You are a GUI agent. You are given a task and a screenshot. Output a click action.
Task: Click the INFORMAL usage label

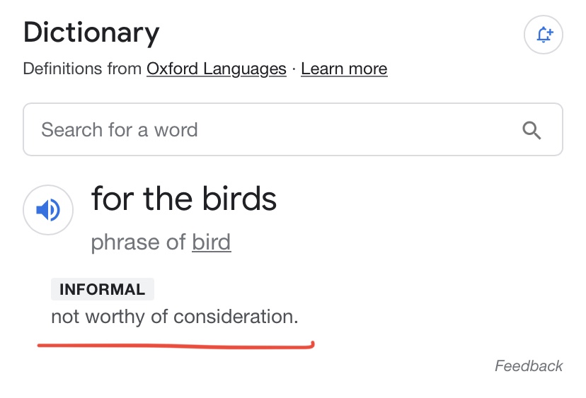[x=102, y=289]
